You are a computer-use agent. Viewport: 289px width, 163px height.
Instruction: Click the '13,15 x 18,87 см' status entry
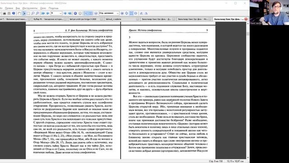(x=235, y=161)
